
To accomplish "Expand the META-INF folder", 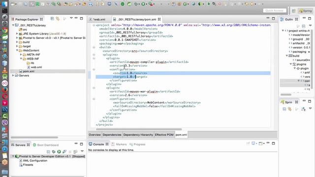I will click(x=21, y=55).
